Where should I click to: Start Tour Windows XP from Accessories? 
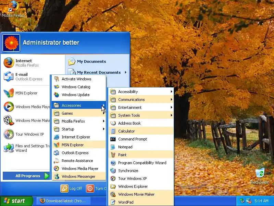tap(141, 179)
